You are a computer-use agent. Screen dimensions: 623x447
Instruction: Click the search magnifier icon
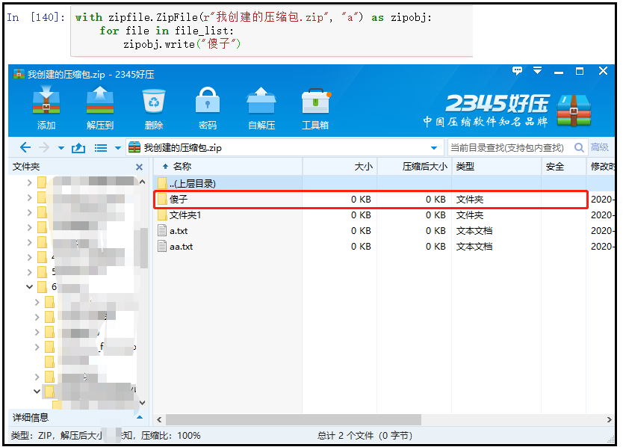[x=579, y=147]
